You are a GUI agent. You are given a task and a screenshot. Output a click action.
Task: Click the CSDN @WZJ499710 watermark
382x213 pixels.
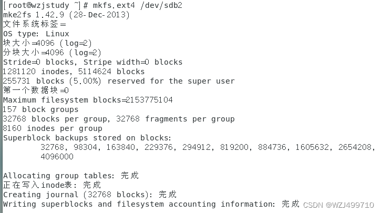(338, 205)
